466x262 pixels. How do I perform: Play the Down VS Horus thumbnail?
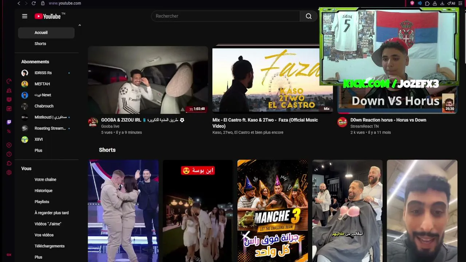click(x=397, y=100)
